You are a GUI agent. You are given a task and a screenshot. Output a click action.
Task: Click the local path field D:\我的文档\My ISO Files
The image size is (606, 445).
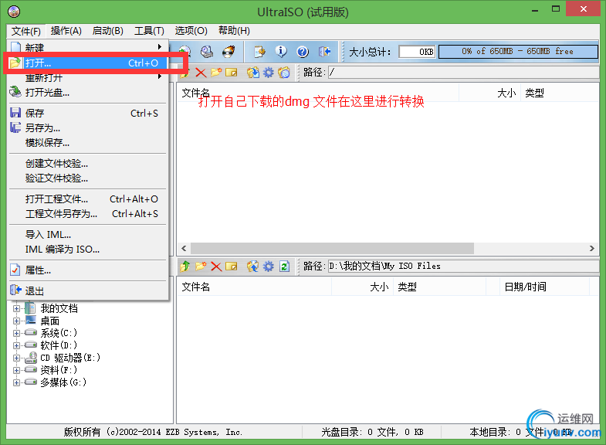(x=463, y=266)
